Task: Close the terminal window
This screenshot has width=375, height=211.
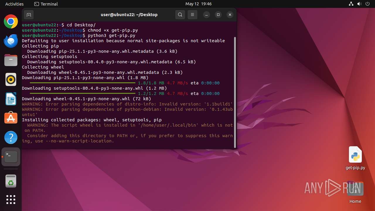Action: [x=230, y=15]
